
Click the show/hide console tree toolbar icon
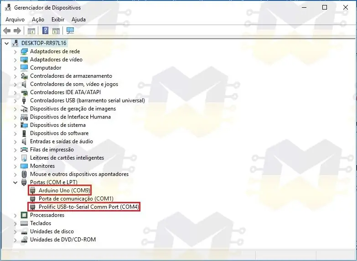31,30
